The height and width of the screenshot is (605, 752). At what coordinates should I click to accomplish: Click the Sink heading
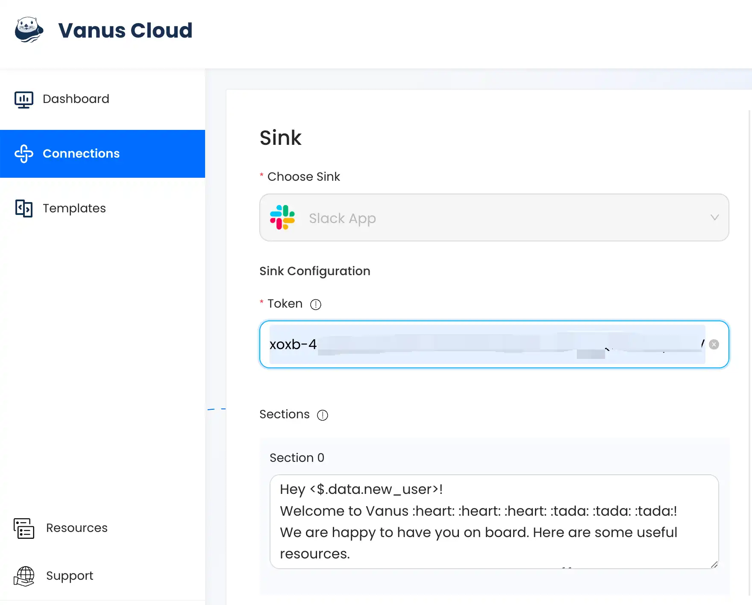point(280,138)
